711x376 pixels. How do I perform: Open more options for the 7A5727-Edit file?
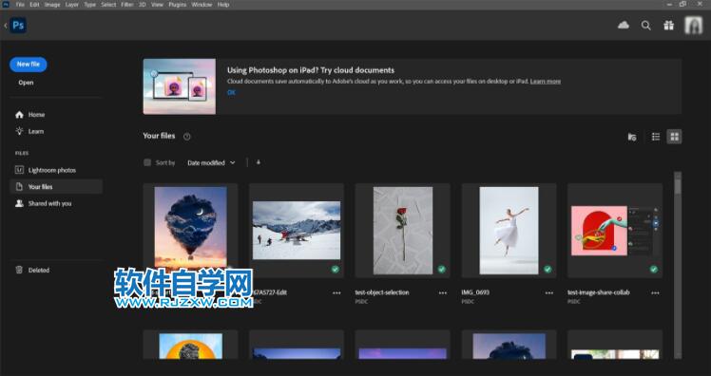[336, 293]
